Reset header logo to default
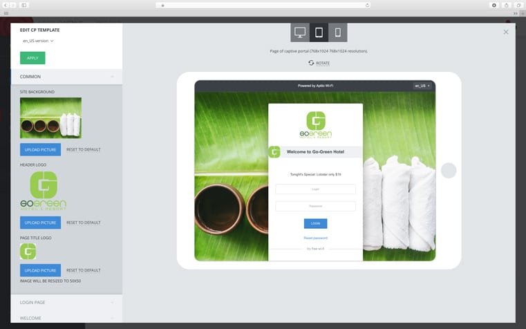The width and height of the screenshot is (526, 329). tap(84, 223)
